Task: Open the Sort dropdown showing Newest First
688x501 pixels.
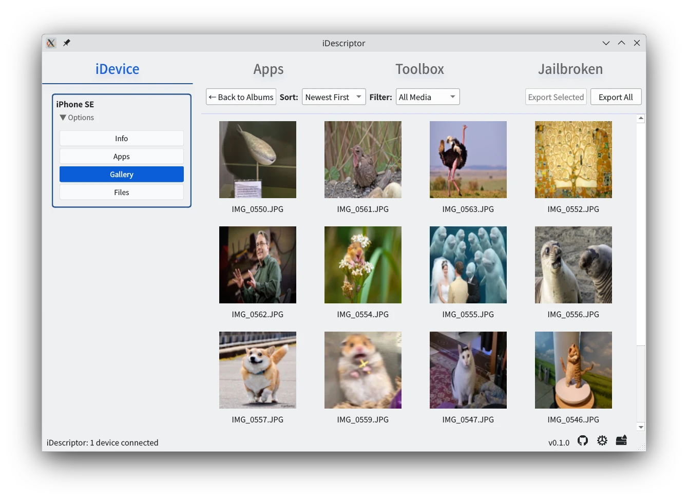Action: (x=334, y=97)
